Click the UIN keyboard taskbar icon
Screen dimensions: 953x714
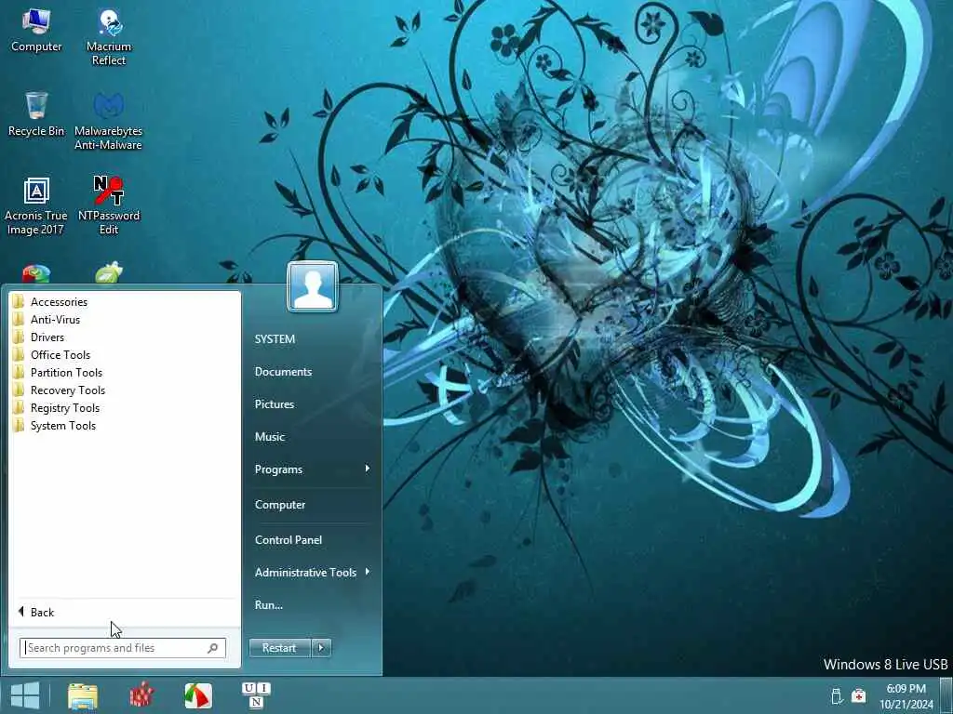[256, 695]
